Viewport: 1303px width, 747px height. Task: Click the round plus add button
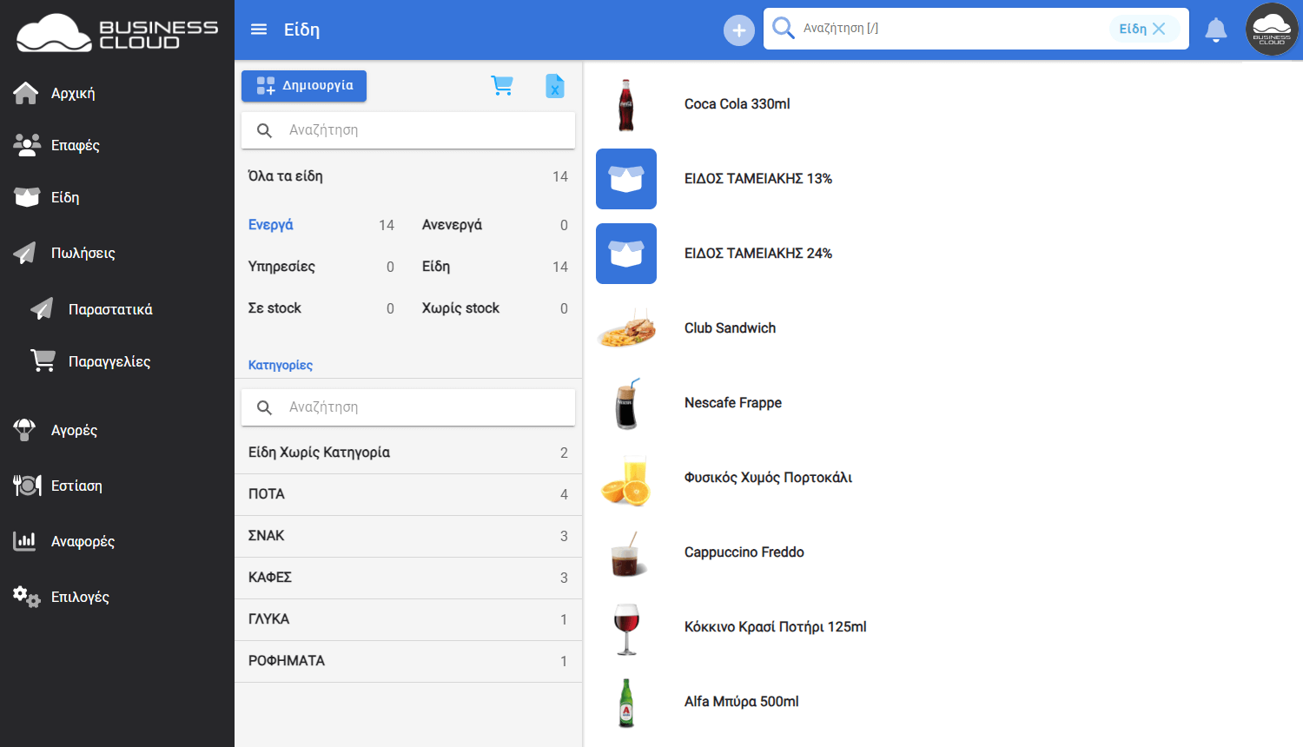pos(739,30)
